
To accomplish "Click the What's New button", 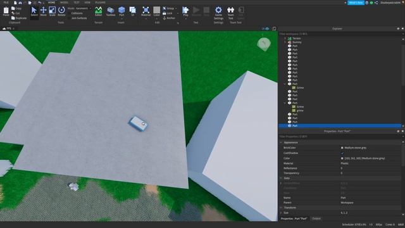I will (x=356, y=3).
